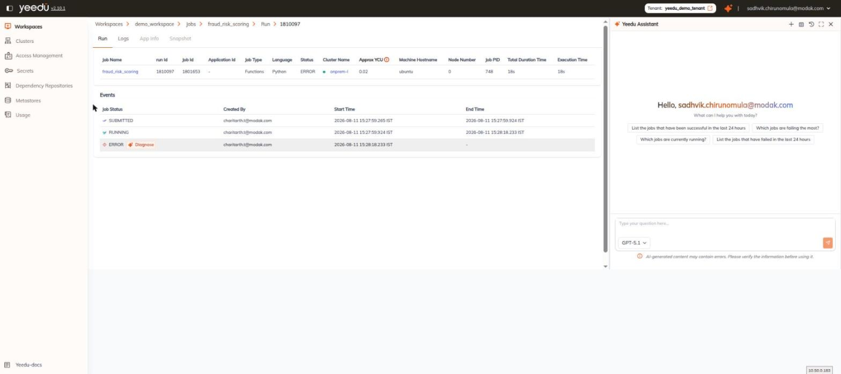
Task: Click Job Id value 1801653
Action: click(191, 72)
